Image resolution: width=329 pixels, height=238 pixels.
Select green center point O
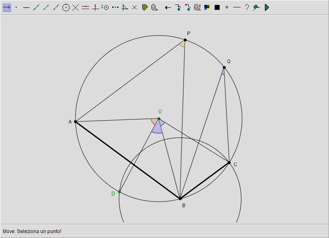pos(159,119)
